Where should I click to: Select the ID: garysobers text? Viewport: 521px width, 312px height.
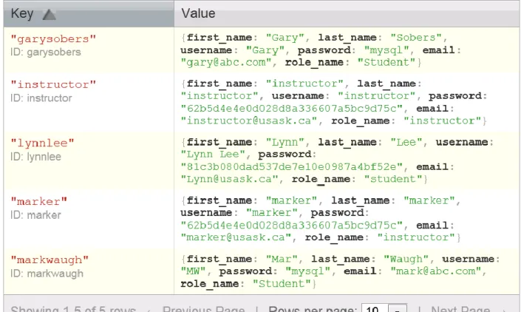click(x=46, y=52)
